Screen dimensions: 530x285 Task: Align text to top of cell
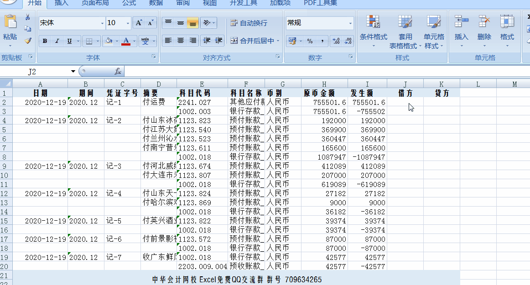168,23
